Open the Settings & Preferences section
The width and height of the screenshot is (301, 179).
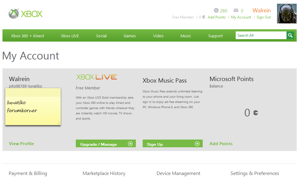coord(255,173)
